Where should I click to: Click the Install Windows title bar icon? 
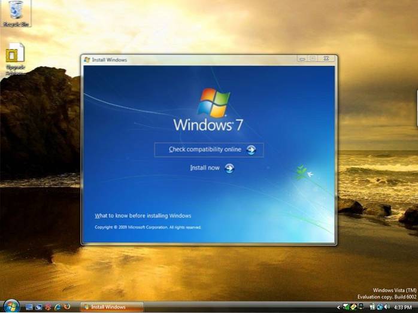[x=87, y=60]
